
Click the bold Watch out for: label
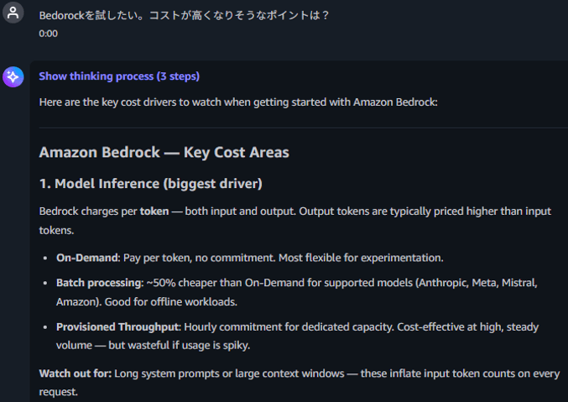pyautogui.click(x=76, y=373)
